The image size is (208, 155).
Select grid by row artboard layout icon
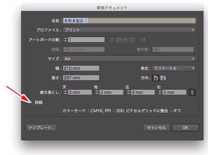pos(112,40)
